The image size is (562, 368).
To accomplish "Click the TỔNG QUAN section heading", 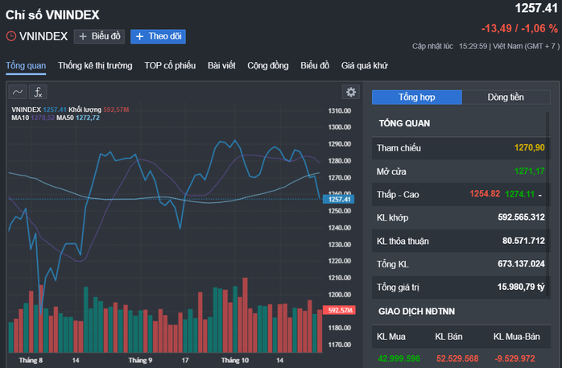I will pyautogui.click(x=404, y=123).
